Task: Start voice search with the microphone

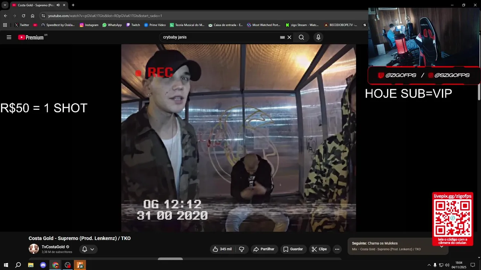Action: (318, 37)
